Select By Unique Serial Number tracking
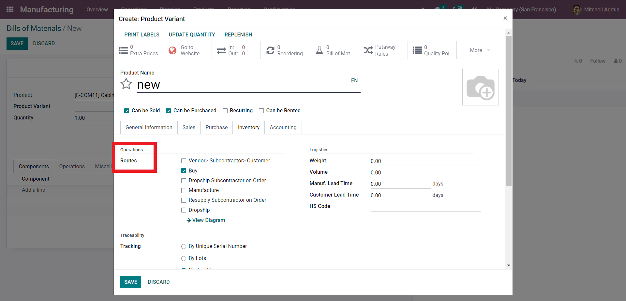The image size is (626, 301). [x=184, y=247]
